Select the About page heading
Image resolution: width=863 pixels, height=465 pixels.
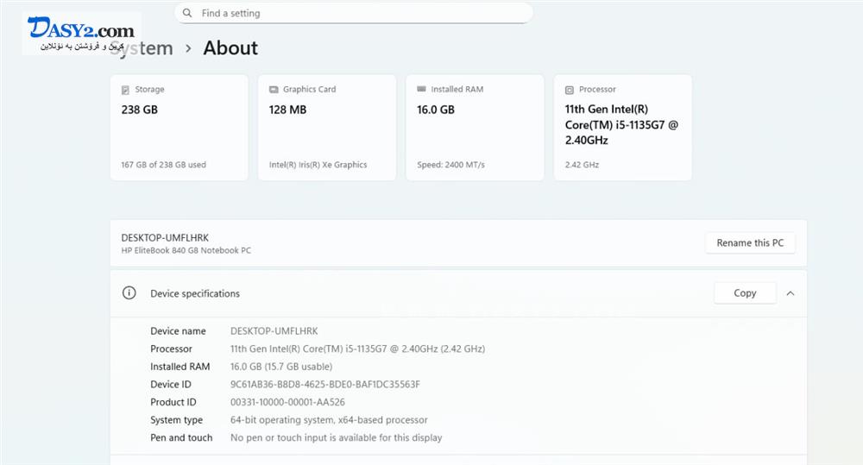pos(230,48)
